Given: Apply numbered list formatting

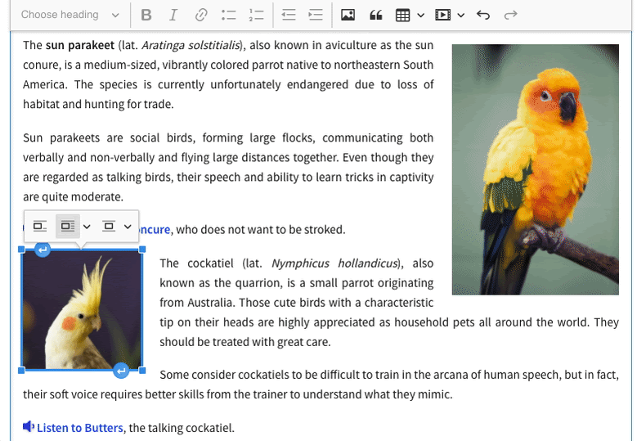Looking at the screenshot, I should (256, 15).
